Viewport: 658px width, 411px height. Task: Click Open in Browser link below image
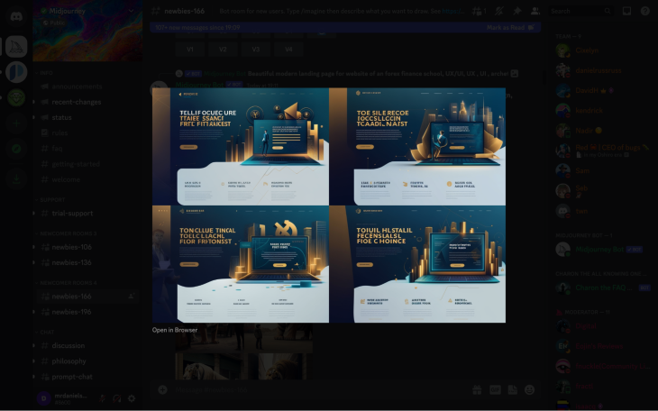175,330
